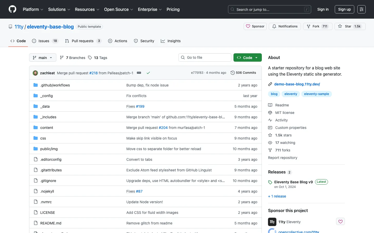Expand the Open Source menu
Screen dimensions: 374x233
click(x=119, y=9)
